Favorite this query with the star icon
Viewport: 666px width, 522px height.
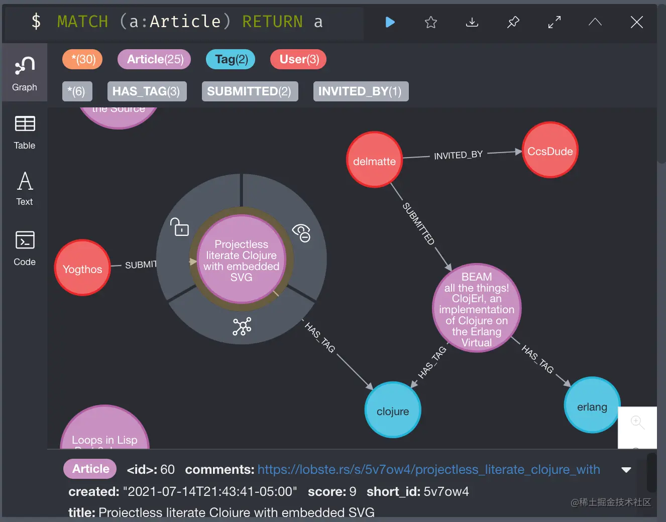coord(431,22)
